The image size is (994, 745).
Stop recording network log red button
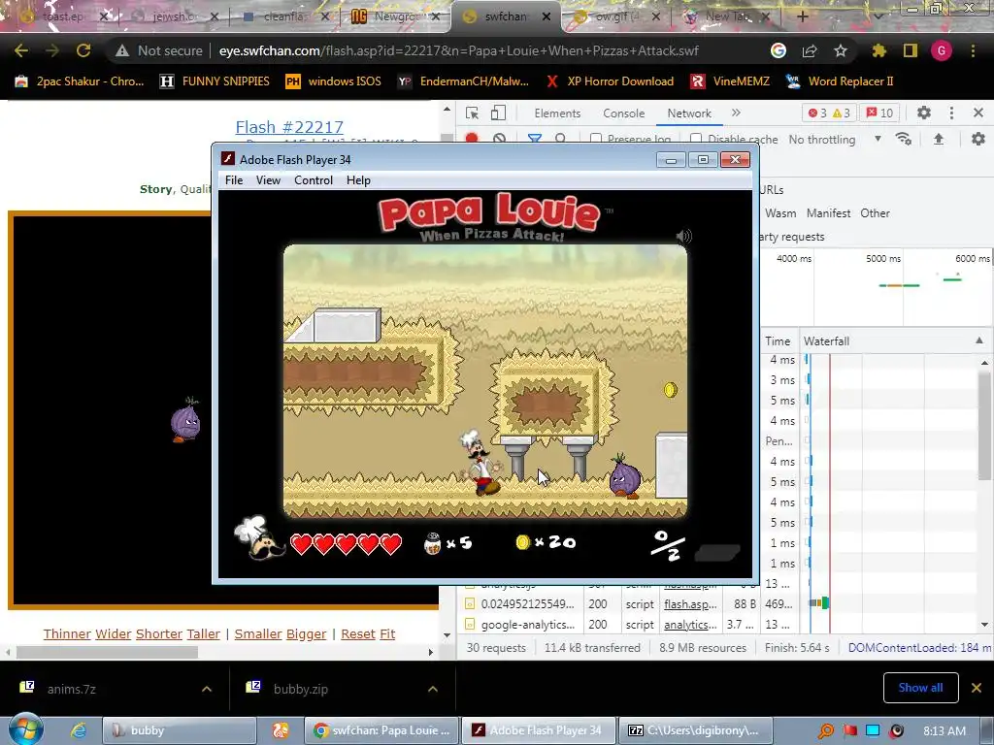472,138
